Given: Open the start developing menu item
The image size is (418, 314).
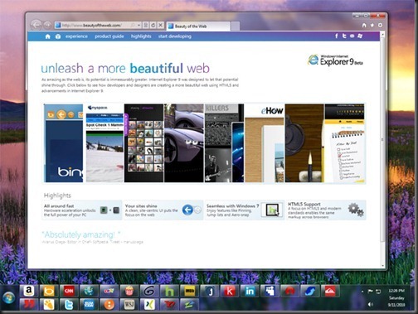Looking at the screenshot, I should [175, 36].
